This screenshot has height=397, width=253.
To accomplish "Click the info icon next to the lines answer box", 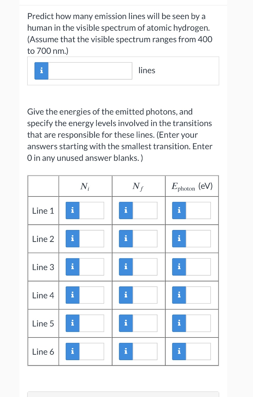I will click(x=41, y=71).
